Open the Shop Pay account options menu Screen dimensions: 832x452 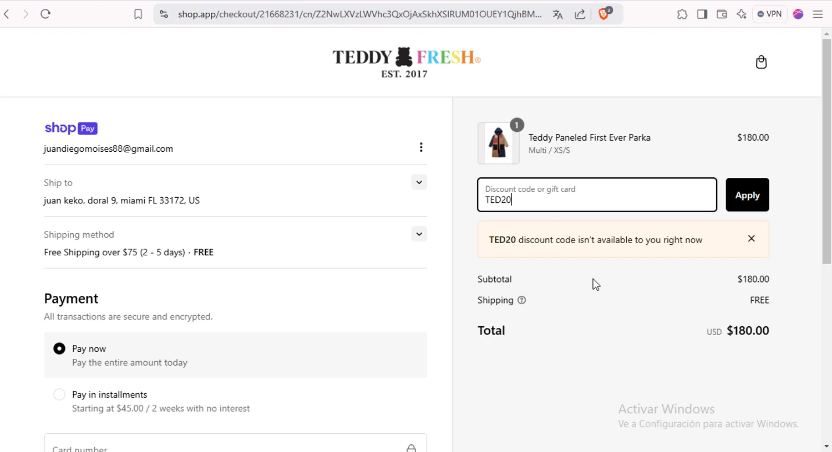click(421, 147)
